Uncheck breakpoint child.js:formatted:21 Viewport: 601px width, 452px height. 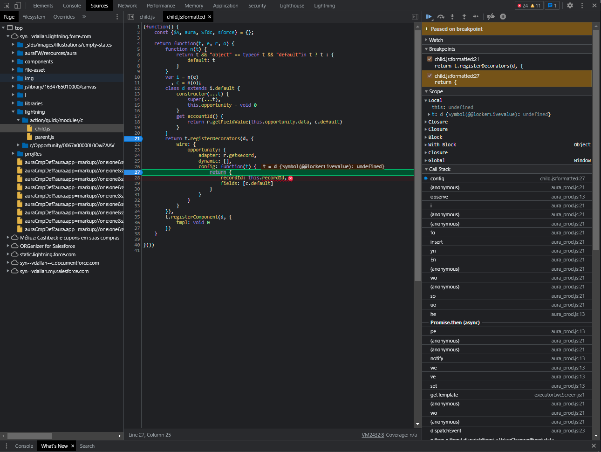tap(430, 59)
